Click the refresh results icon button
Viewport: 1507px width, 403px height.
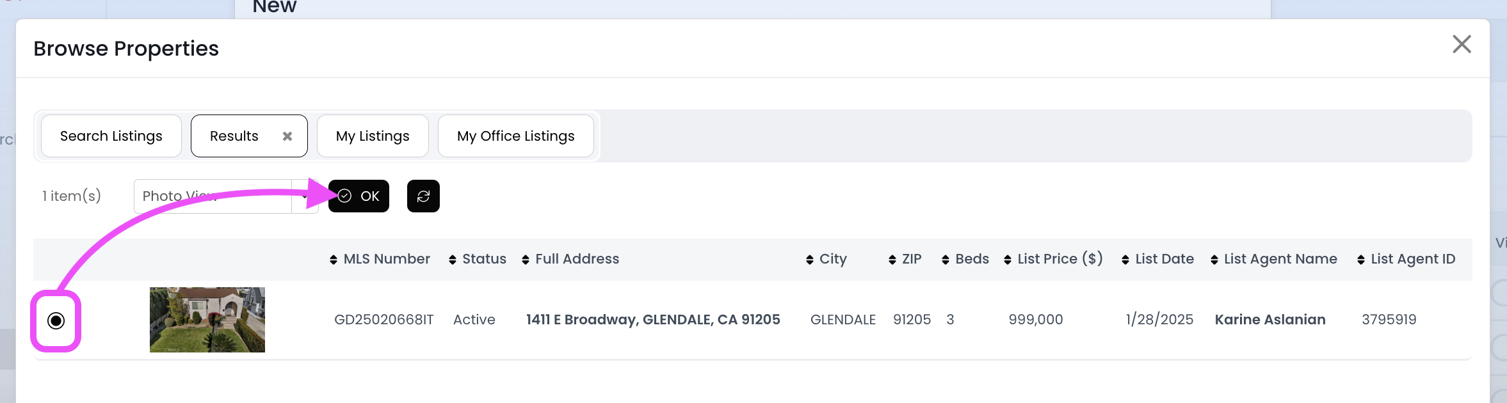pos(423,196)
